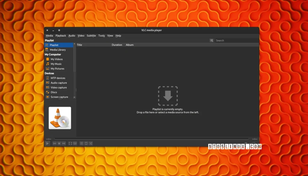Viewport: 308px width, 176px height.
Task: Select Playlist in the sidebar
Action: (x=59, y=45)
